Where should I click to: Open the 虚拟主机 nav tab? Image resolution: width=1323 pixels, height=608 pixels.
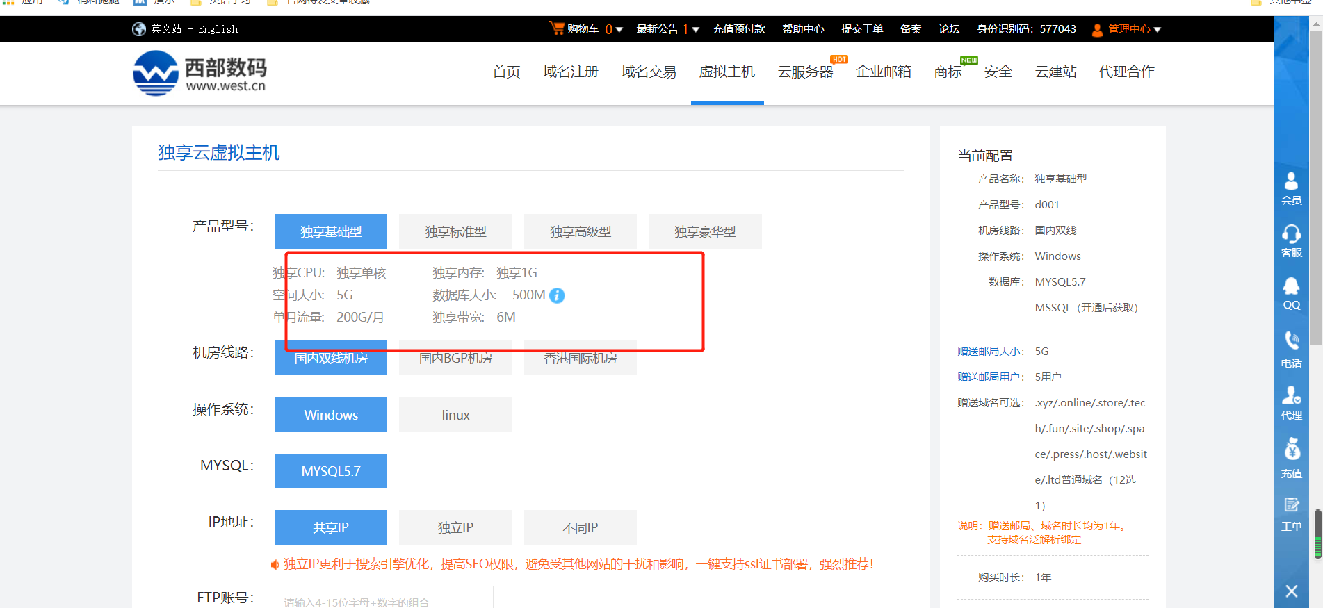pyautogui.click(x=727, y=72)
